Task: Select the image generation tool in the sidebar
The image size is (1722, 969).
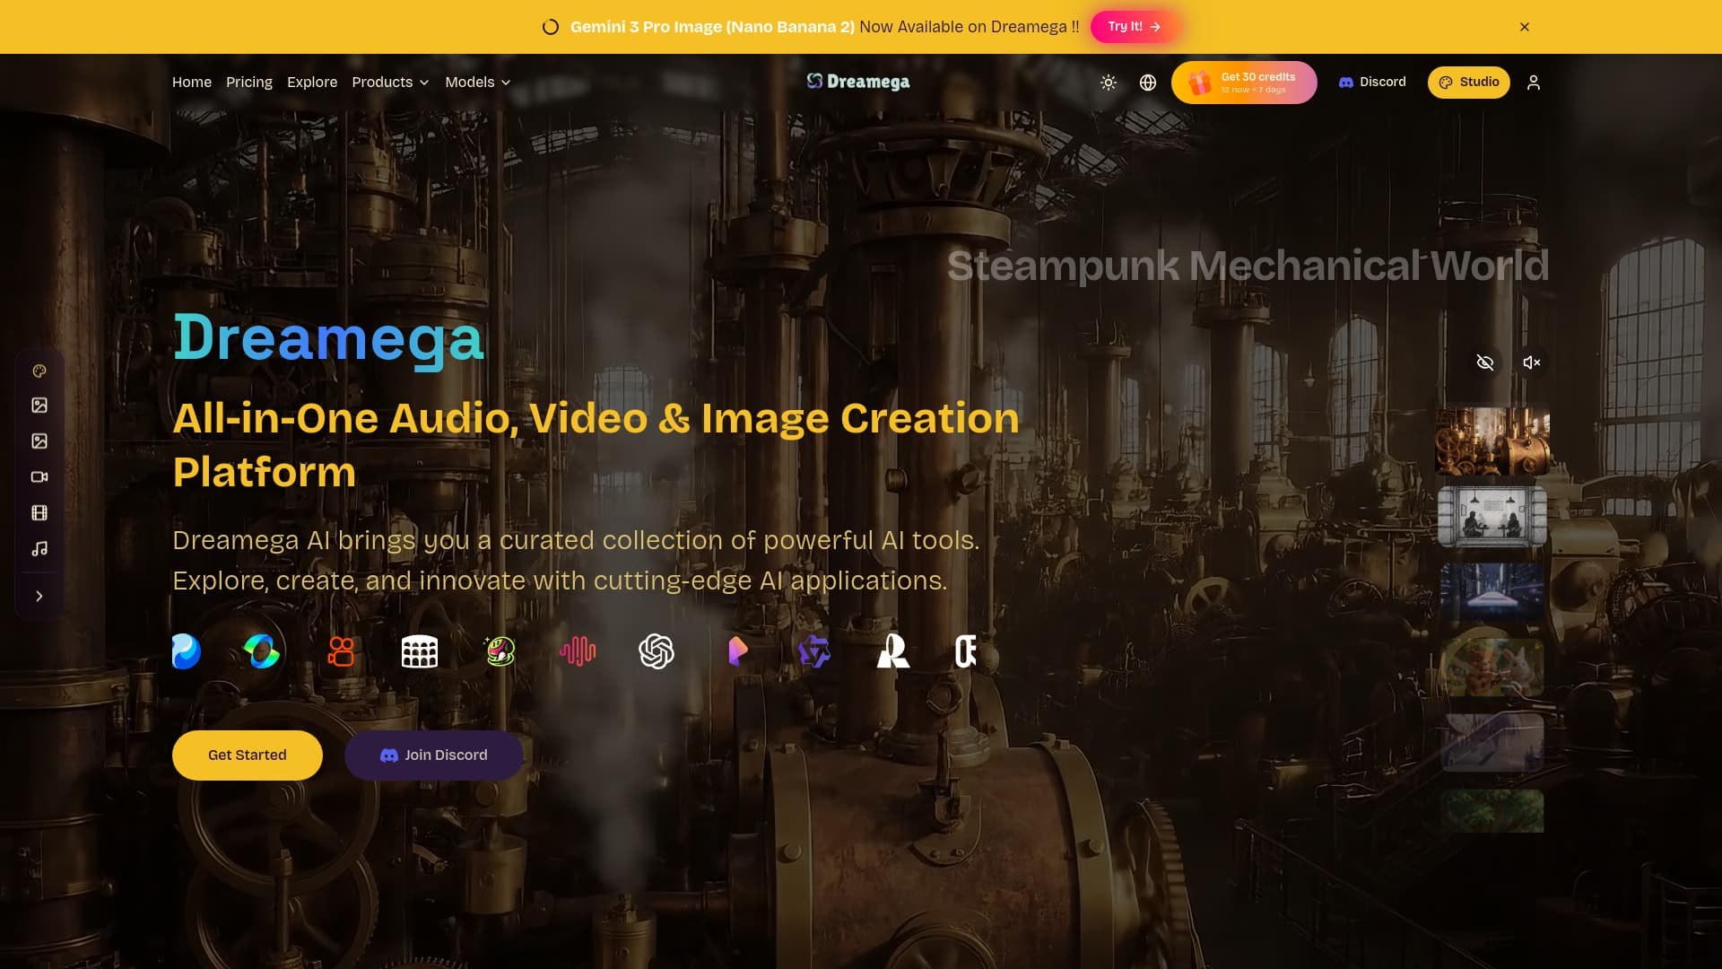Action: point(39,405)
